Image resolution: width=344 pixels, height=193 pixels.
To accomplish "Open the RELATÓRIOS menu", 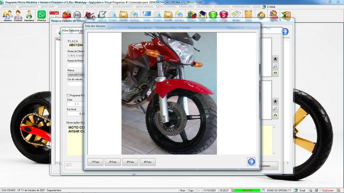I will 204,7.
